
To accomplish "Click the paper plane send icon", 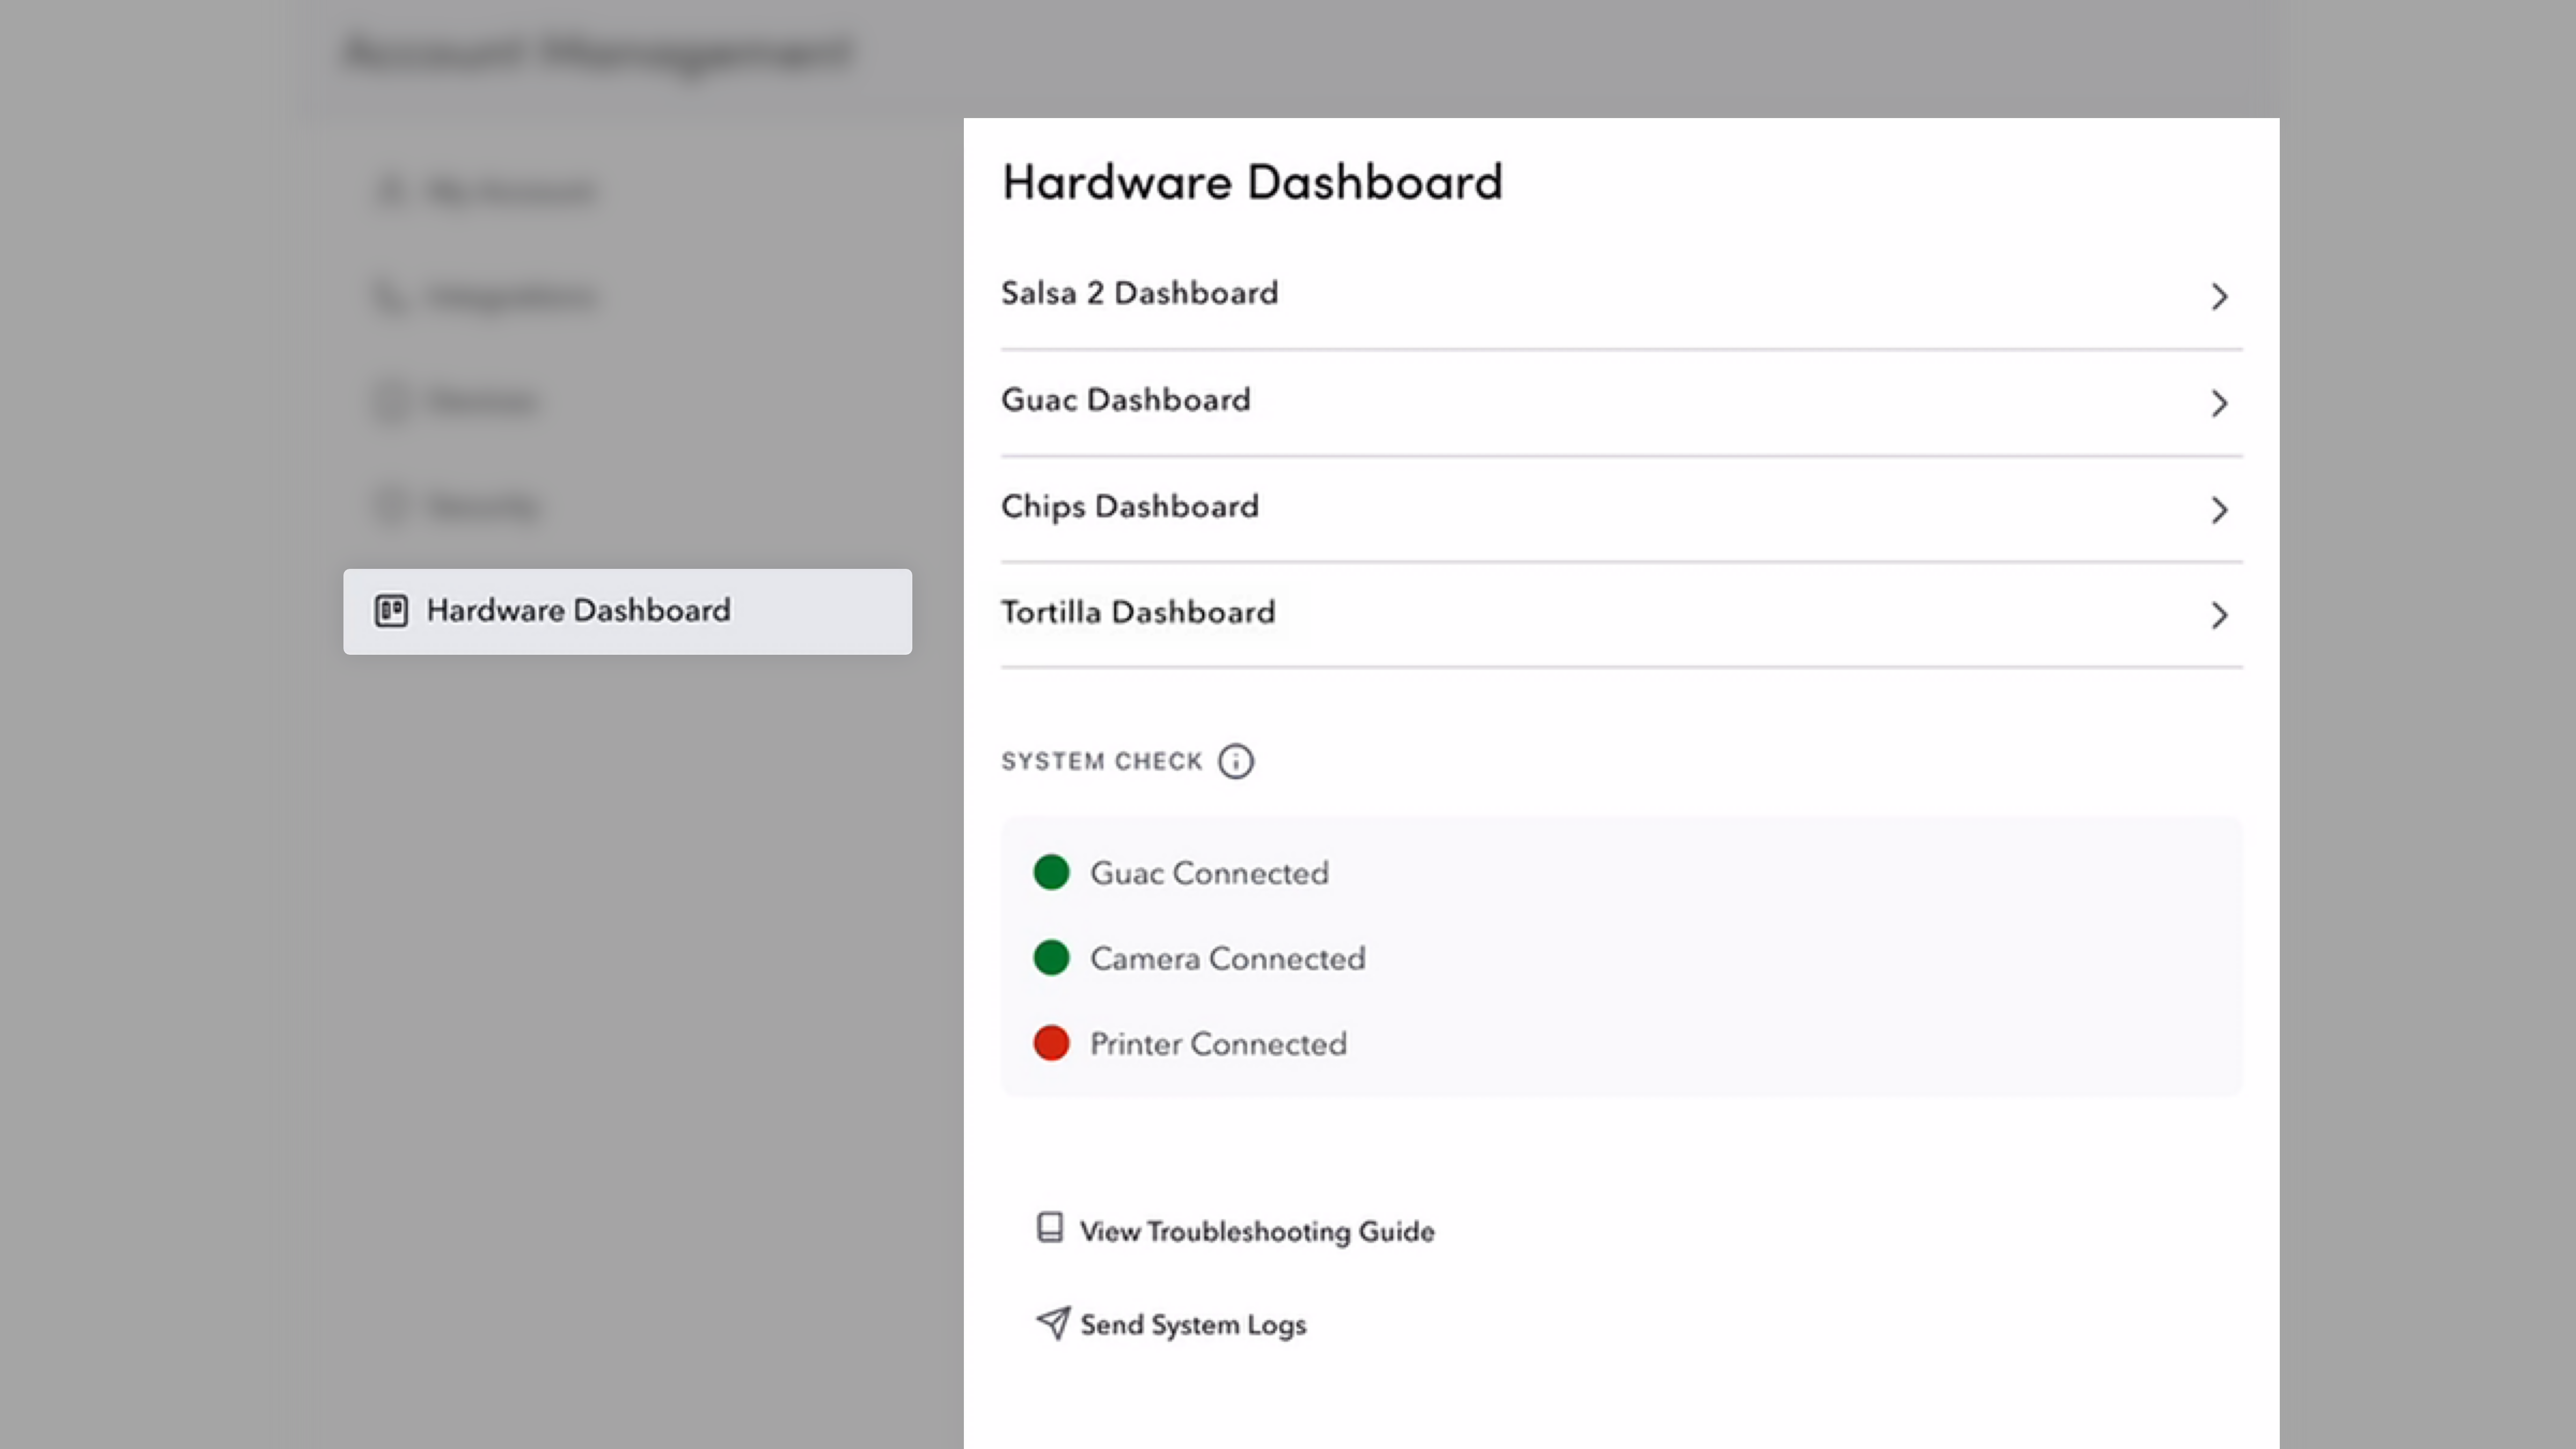I will click(1053, 1323).
